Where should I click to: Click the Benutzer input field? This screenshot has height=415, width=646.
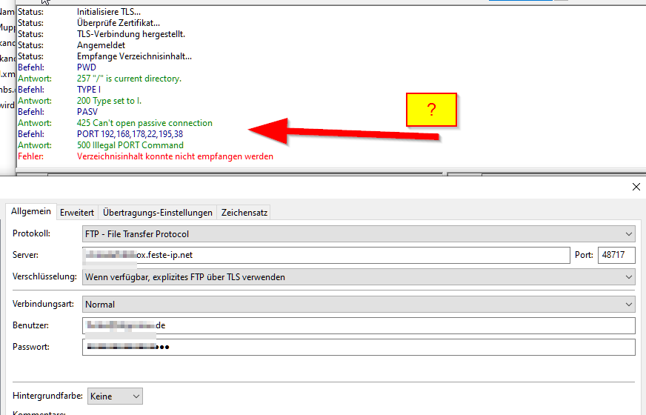point(359,326)
